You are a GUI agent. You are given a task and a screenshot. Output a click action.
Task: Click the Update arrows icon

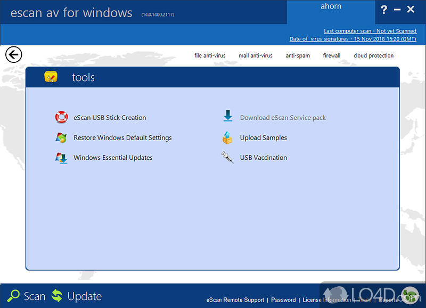57,296
